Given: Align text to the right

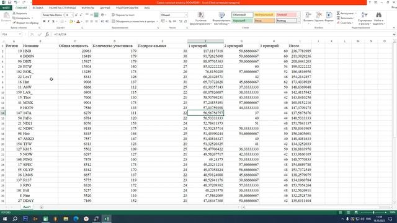Looking at the screenshot, I should (x=96, y=22).
